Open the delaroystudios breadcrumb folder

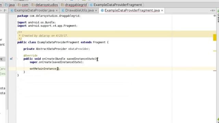(x=45, y=5)
